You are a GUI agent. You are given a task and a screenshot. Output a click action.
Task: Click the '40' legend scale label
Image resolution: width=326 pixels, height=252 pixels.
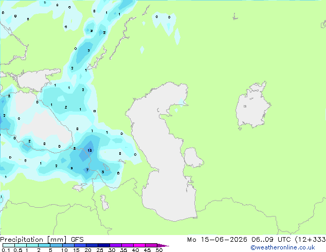tap(135, 250)
